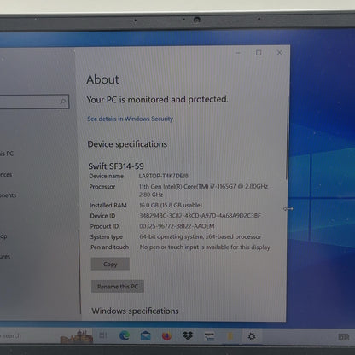The width and height of the screenshot is (355, 355).
Task: Click the Product ID label
Action: (104, 226)
